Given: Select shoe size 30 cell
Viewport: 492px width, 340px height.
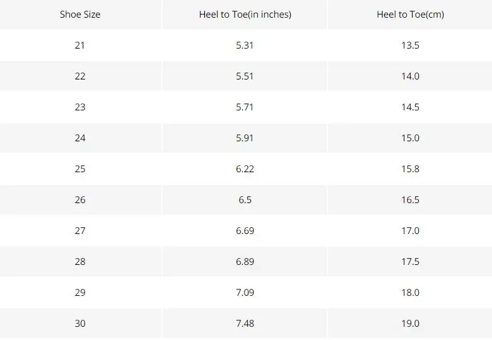Looking at the screenshot, I should 80,324.
